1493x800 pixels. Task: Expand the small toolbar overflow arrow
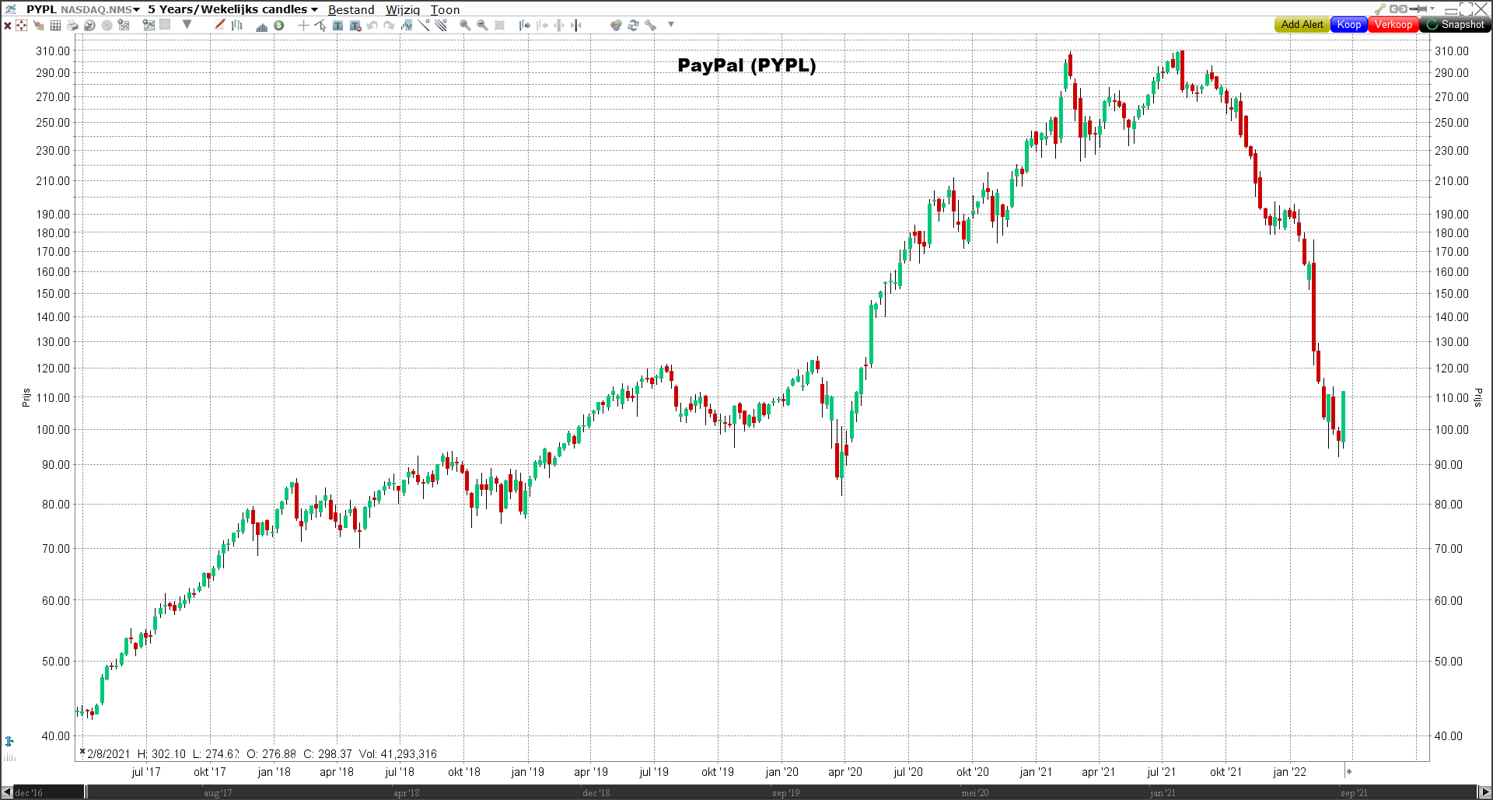[671, 24]
